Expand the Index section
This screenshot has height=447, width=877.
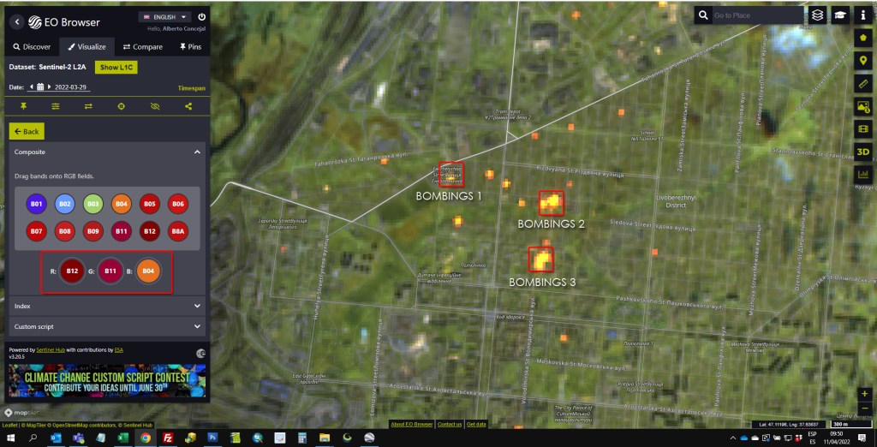[x=107, y=306]
